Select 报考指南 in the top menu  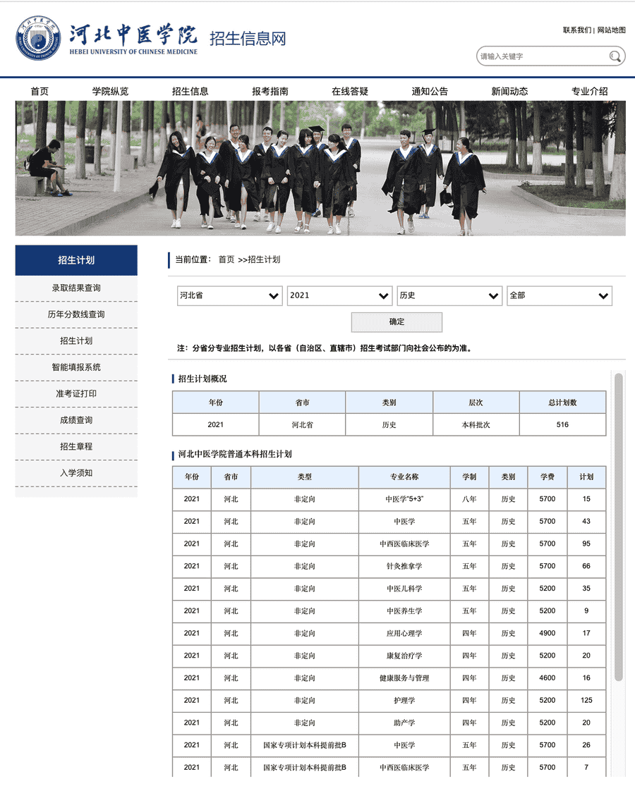tap(270, 91)
